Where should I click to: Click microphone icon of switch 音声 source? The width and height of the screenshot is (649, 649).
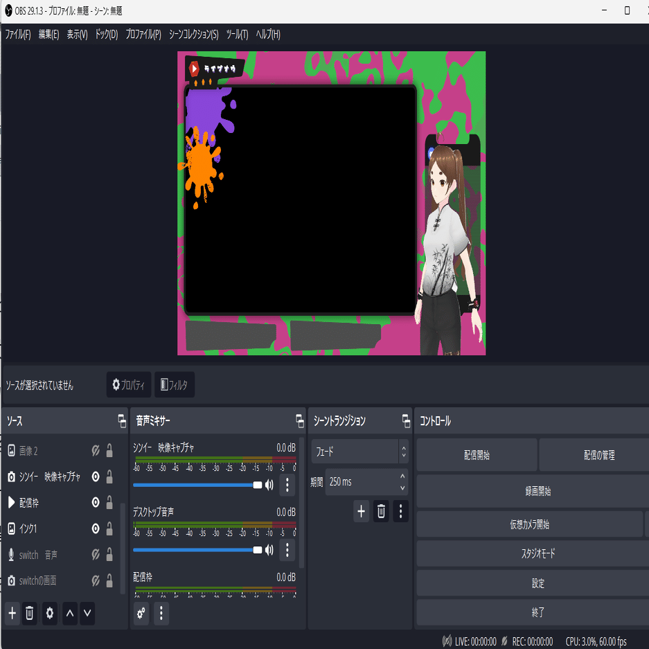12,555
